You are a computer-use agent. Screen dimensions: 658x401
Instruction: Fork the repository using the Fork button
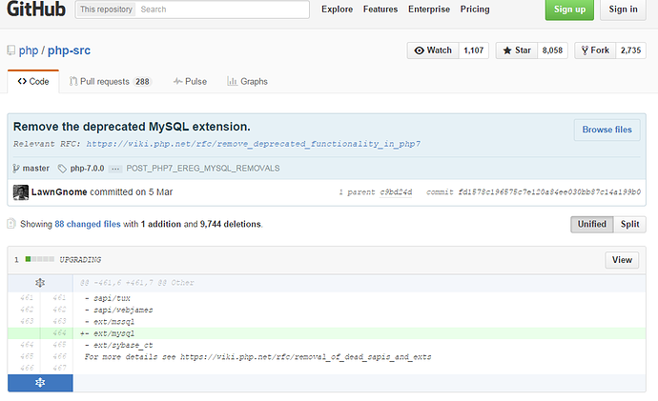tap(595, 50)
